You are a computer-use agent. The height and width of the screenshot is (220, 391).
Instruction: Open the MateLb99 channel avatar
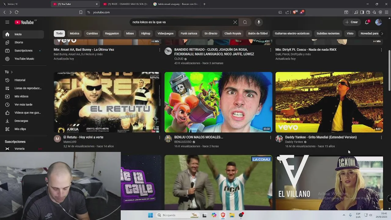click(x=57, y=139)
